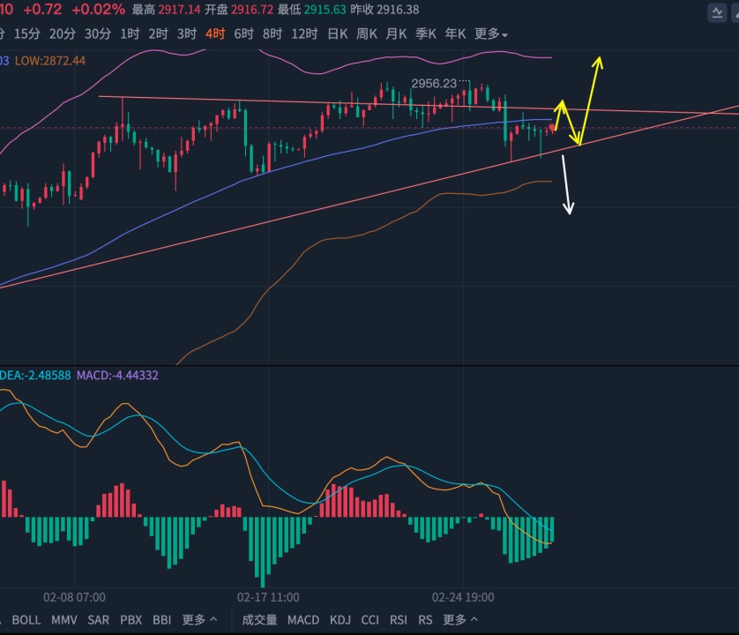Screen dimensions: 739x635
Task: Enable the BOLL indicator
Action: coord(26,619)
